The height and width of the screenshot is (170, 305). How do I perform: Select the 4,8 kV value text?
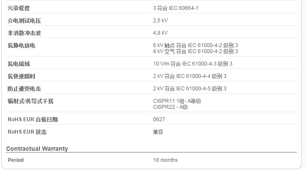[x=160, y=33]
